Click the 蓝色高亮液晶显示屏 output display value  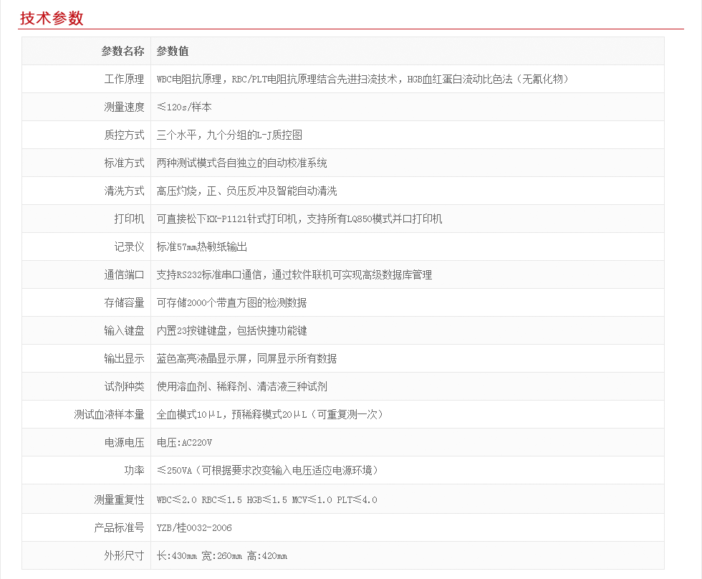click(246, 358)
